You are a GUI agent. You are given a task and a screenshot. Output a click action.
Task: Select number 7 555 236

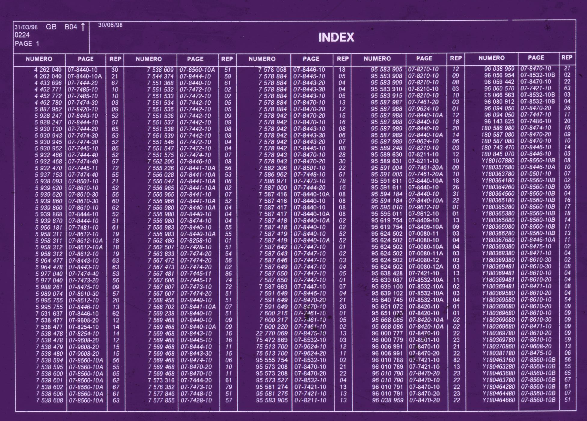click(161, 168)
